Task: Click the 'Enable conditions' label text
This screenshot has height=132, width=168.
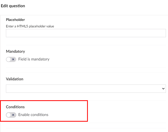Action: click(33, 115)
